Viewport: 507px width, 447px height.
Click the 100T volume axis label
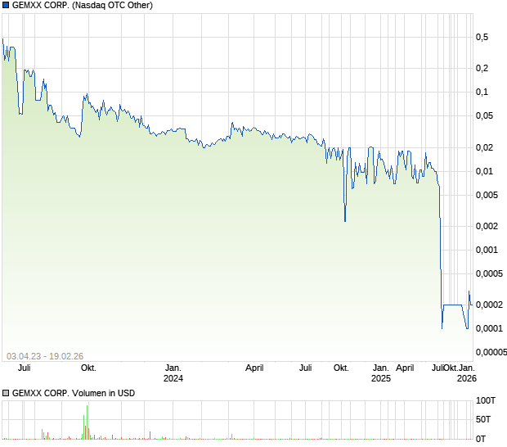[486, 401]
